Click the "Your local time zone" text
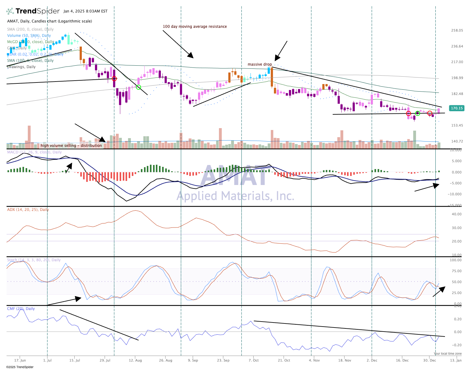This screenshot has width=471, height=370. tap(447, 353)
